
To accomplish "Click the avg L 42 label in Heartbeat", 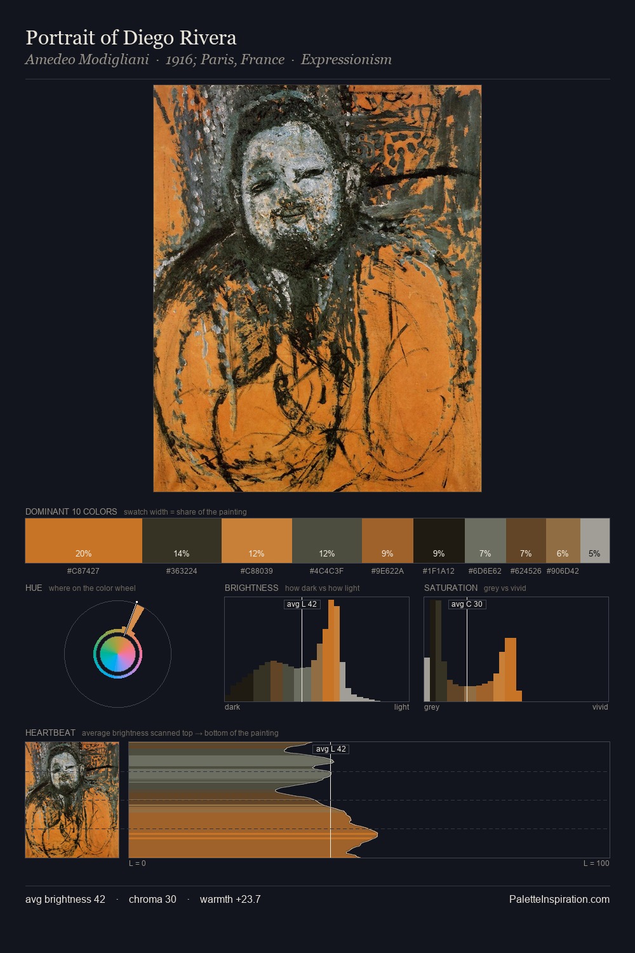I will (x=331, y=749).
